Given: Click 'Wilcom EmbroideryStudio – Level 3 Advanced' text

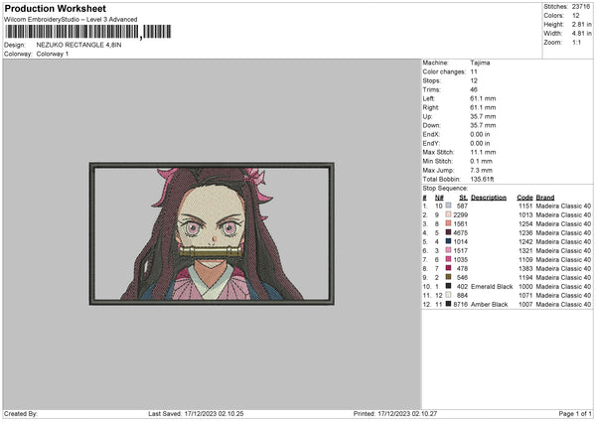Looking at the screenshot, I should (71, 20).
